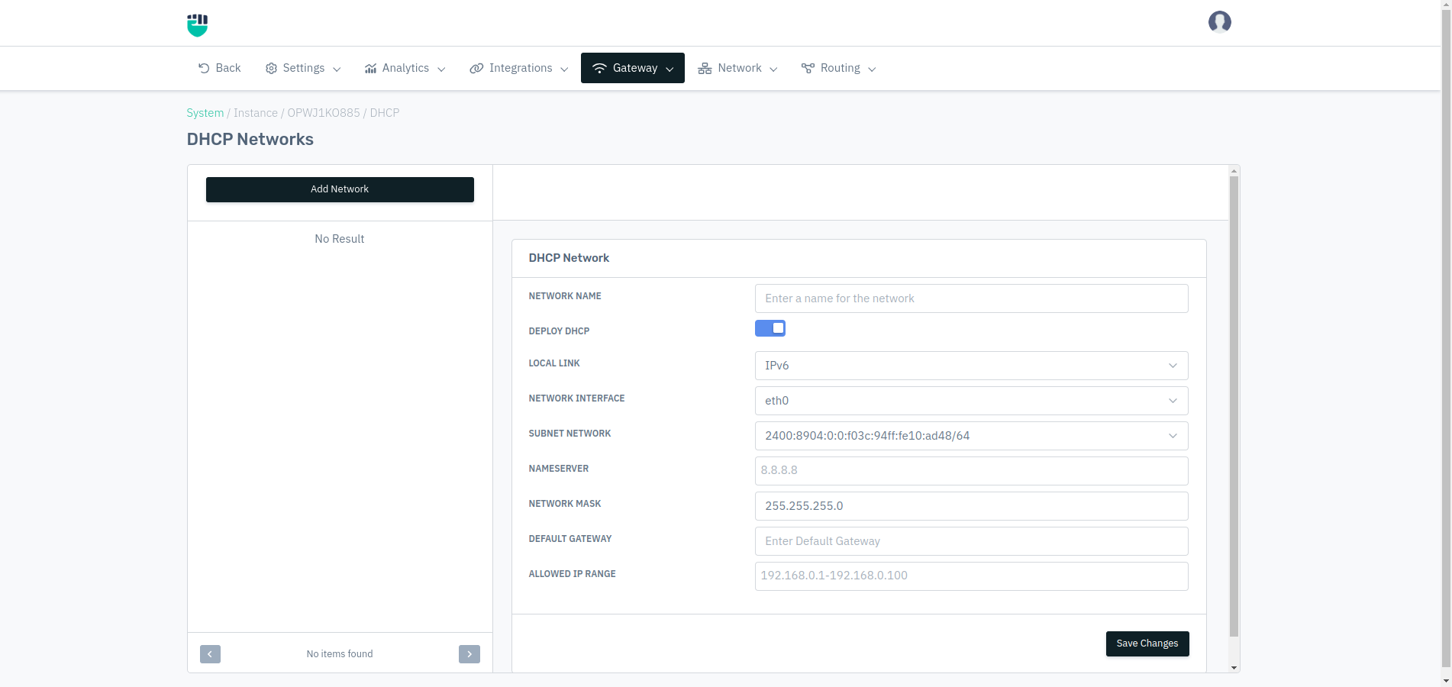Open the user profile avatar

1219,22
